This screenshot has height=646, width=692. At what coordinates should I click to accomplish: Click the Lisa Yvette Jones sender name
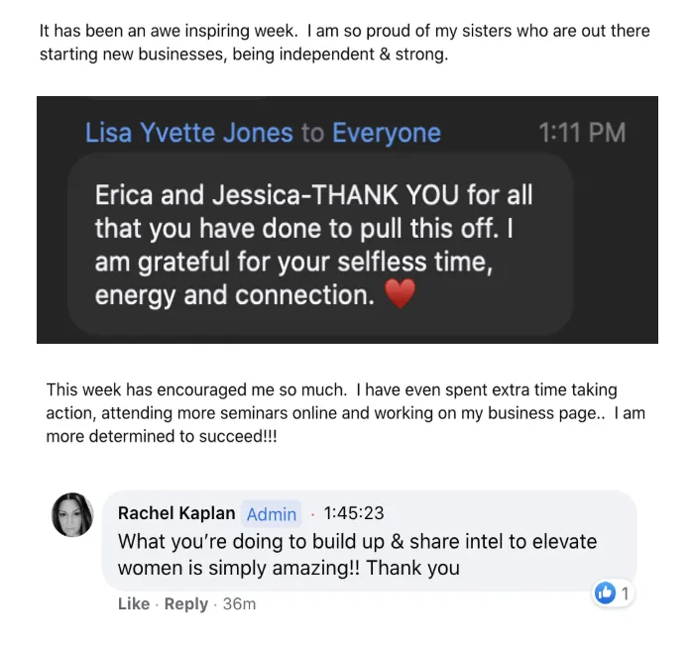coord(189,133)
